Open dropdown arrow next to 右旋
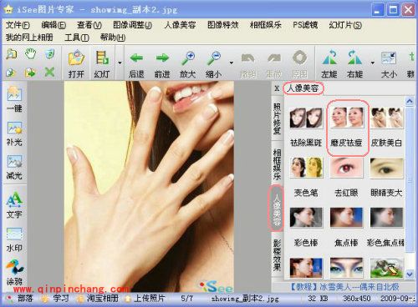The image size is (418, 307). click(x=373, y=63)
